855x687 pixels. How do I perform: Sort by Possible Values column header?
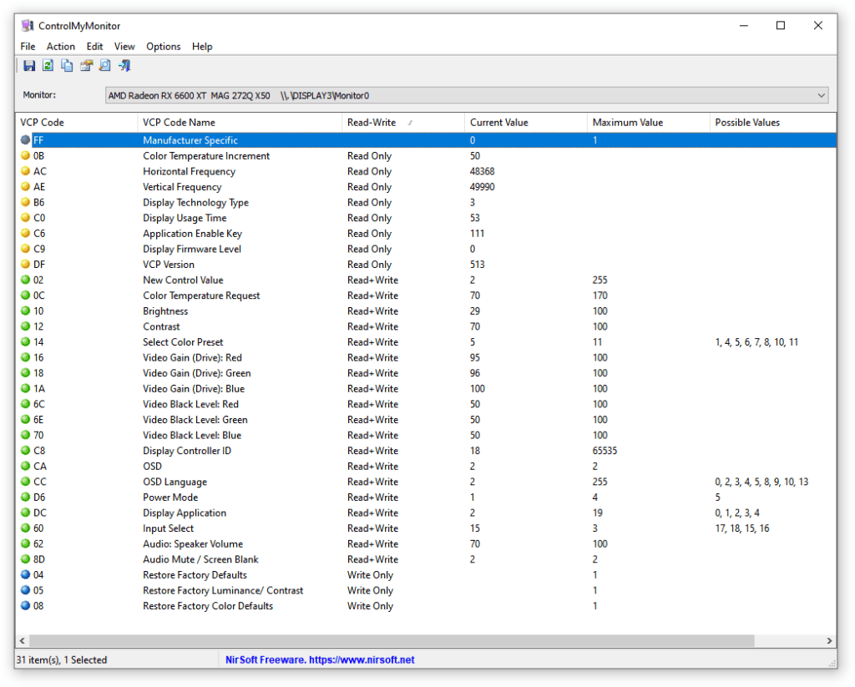click(x=772, y=123)
